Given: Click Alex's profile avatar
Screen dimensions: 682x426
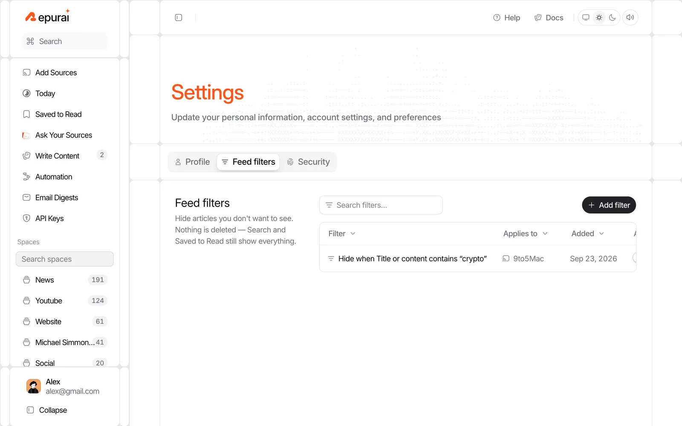Looking at the screenshot, I should click(x=34, y=386).
